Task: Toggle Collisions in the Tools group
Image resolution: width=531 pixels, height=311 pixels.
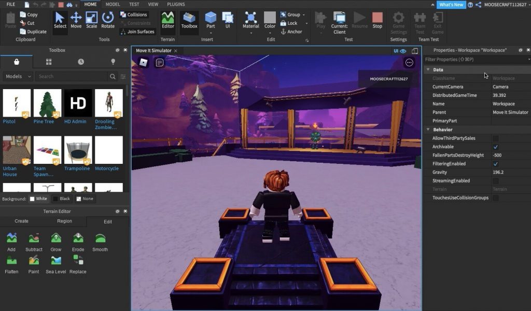Action: pos(134,15)
